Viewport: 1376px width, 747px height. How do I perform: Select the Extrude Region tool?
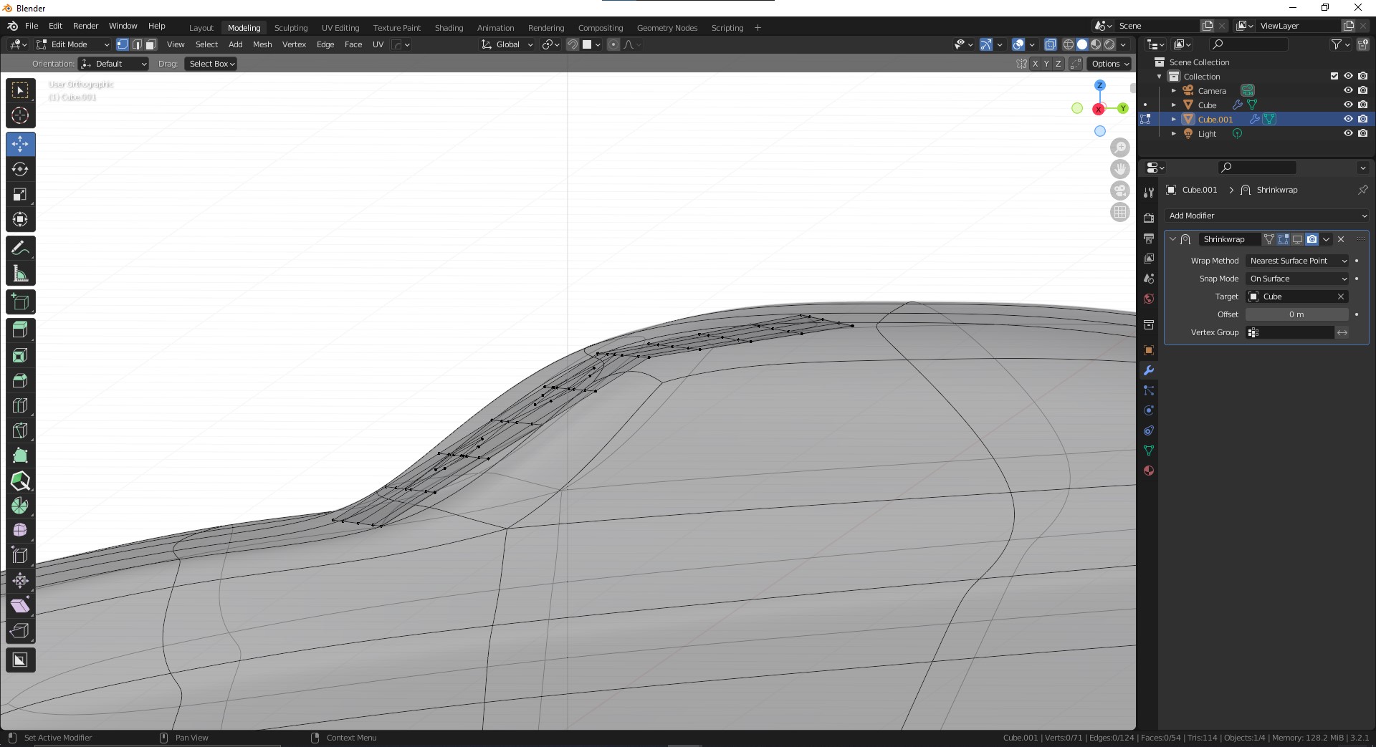tap(20, 330)
